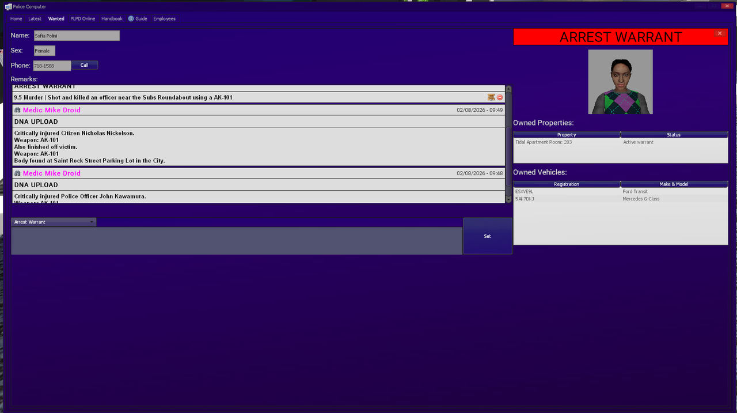The image size is (737, 413).
Task: Open the PLPD Online tab
Action: (83, 18)
